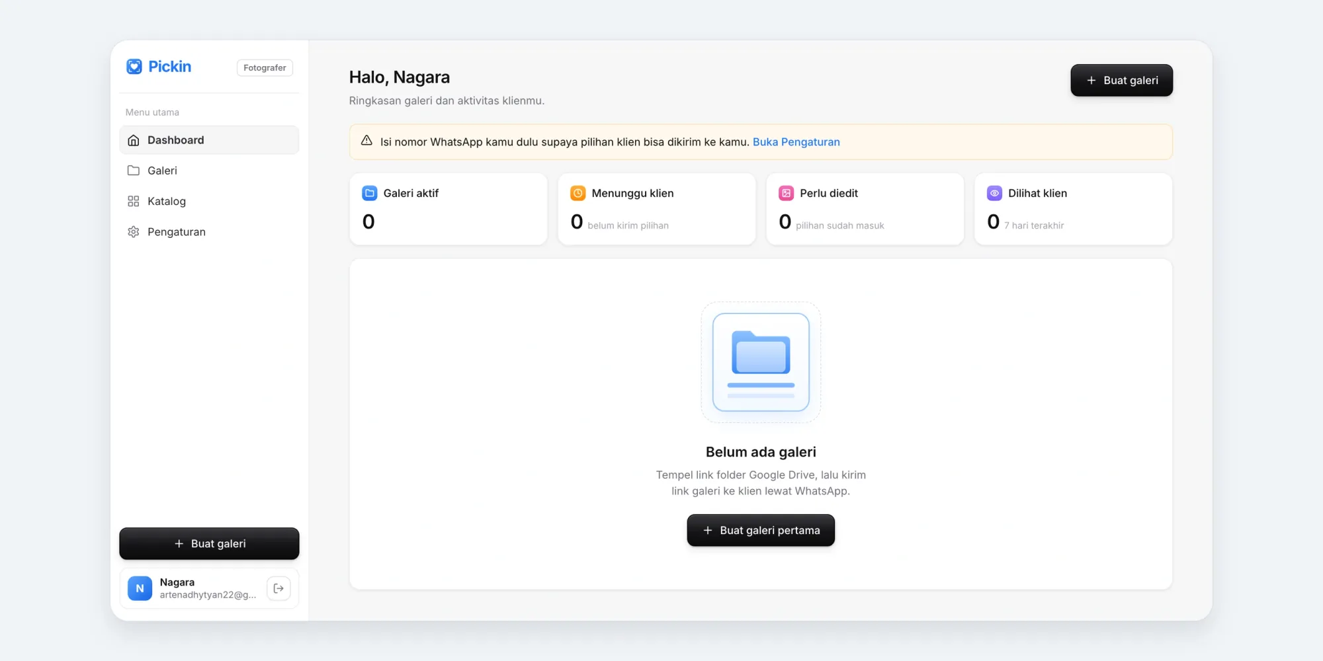
Task: Click the 'belum kirim pilihan' caption
Action: 628,225
